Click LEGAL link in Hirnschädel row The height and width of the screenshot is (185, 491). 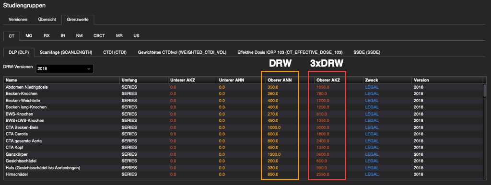click(x=372, y=174)
